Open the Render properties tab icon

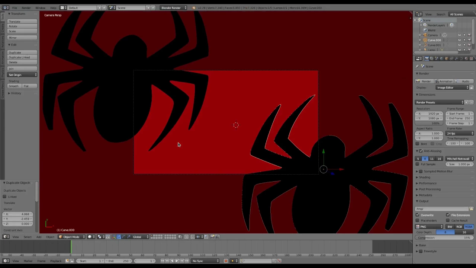tap(427, 58)
